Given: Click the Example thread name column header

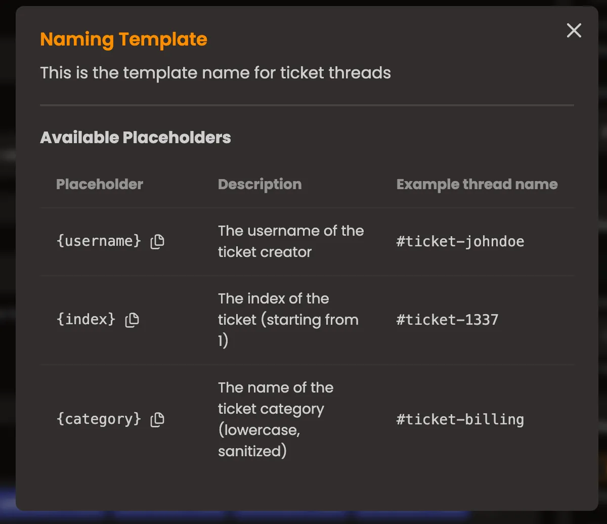Looking at the screenshot, I should click(477, 184).
